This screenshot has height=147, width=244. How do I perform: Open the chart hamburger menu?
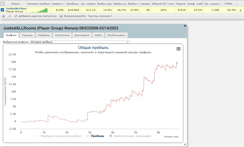tap(178, 49)
